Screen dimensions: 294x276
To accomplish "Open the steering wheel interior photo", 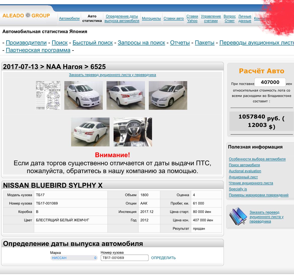I will (133, 132).
